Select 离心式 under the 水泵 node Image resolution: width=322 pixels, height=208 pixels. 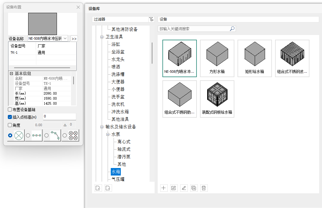click(x=124, y=142)
